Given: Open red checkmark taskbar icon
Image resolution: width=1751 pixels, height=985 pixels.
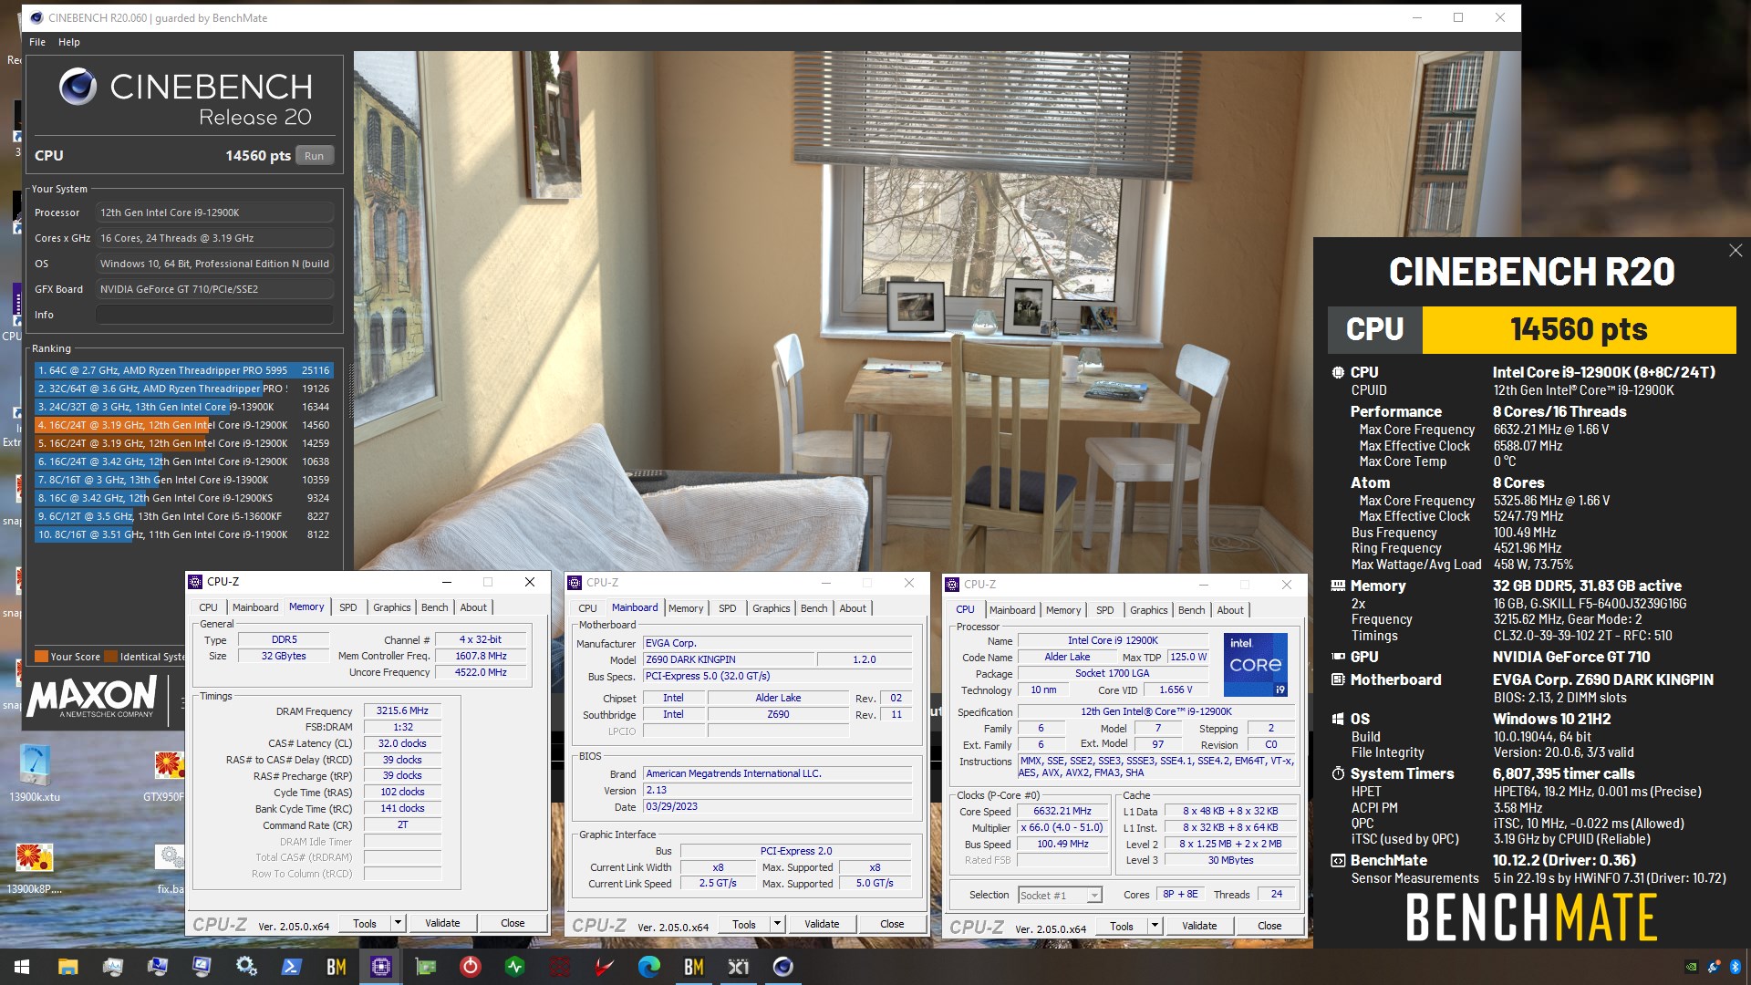Looking at the screenshot, I should (605, 967).
